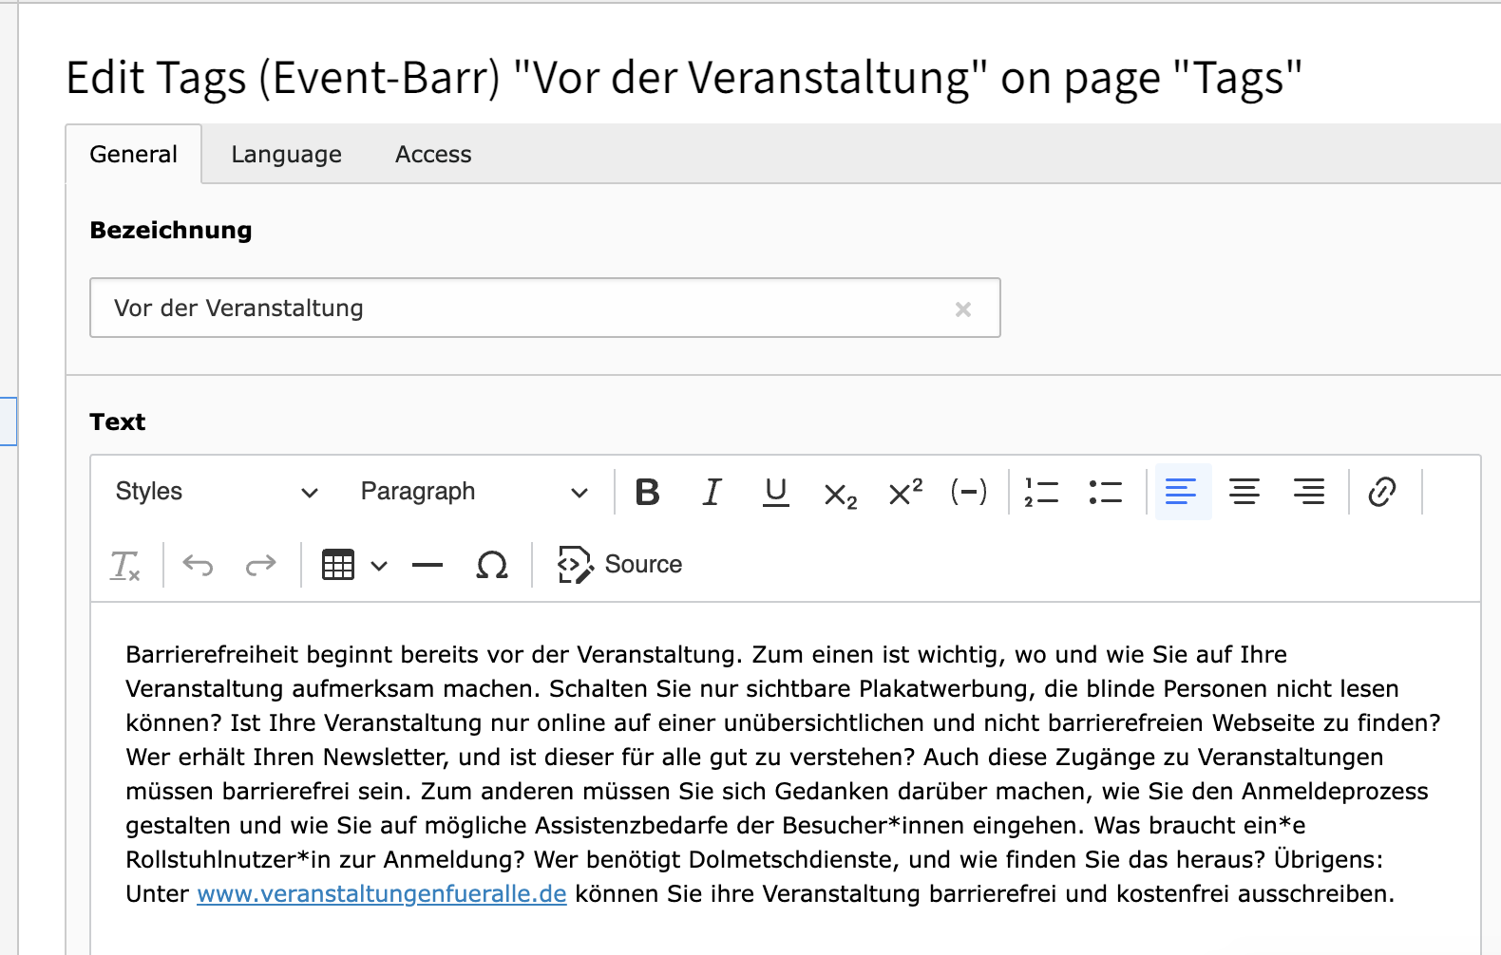Open the table dropdown arrow

(379, 566)
